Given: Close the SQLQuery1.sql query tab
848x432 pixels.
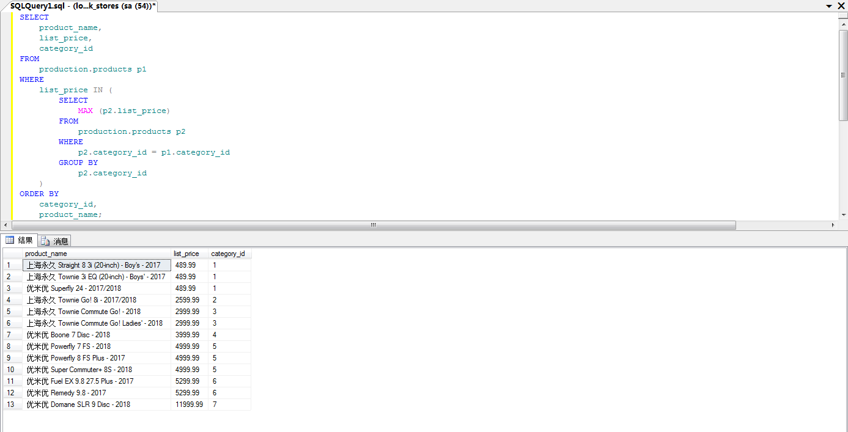Looking at the screenshot, I should [x=842, y=5].
